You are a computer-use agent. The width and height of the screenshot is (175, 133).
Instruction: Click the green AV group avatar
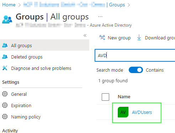(123, 112)
